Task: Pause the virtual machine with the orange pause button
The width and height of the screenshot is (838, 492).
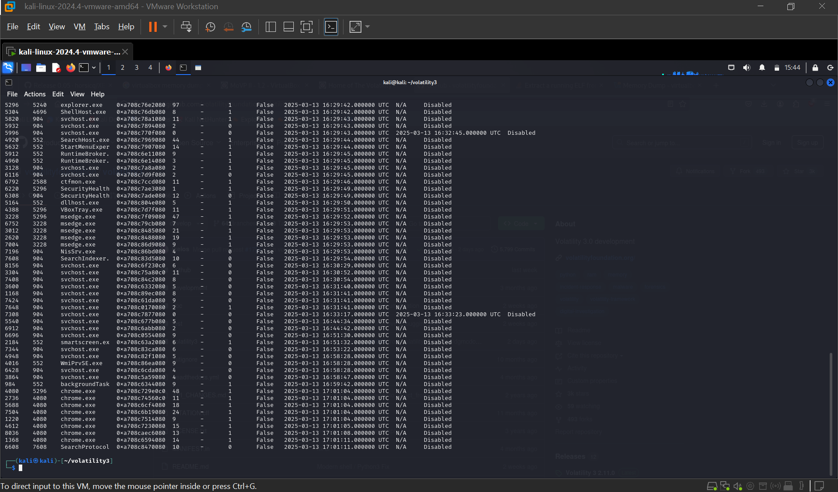Action: tap(152, 27)
